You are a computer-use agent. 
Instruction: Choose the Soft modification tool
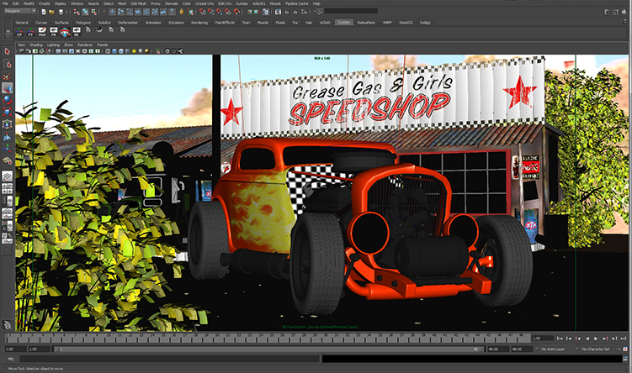click(7, 136)
